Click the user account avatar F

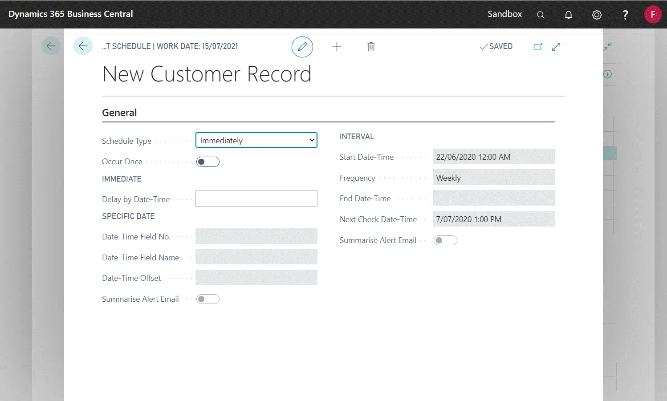653,15
